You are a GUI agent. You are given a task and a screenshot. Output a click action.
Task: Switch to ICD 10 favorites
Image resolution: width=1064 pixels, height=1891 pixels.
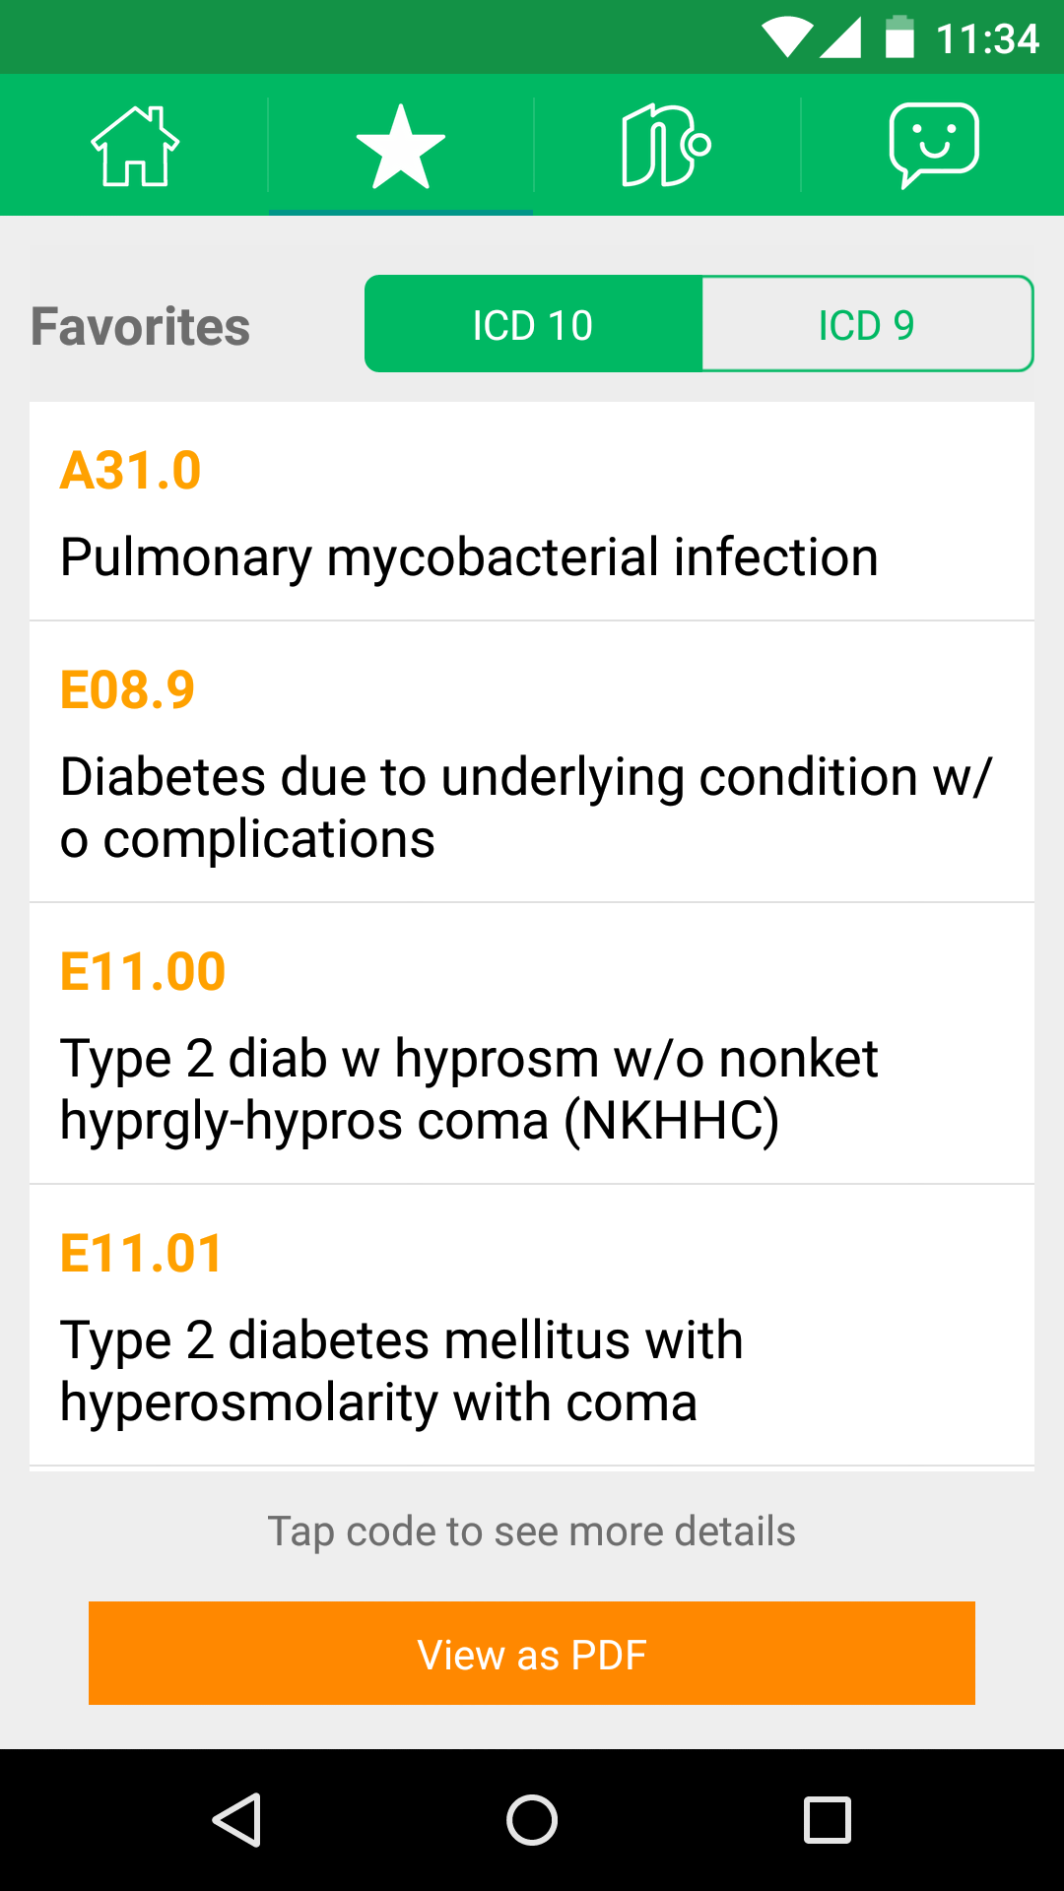click(533, 325)
